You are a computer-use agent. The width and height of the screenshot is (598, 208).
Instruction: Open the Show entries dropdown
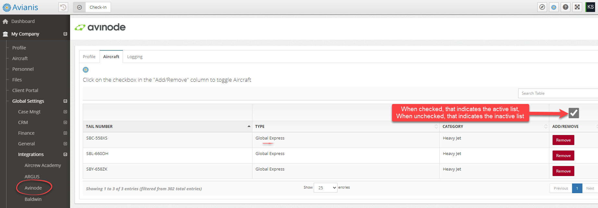coord(325,188)
